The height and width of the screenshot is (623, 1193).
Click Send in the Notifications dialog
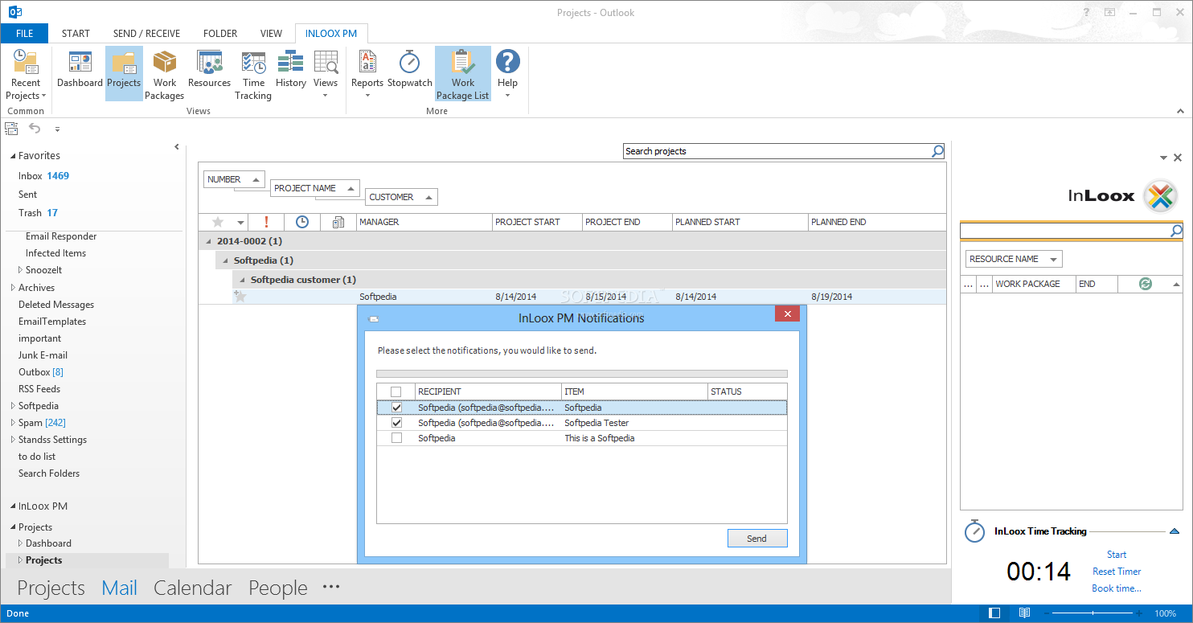coord(756,539)
